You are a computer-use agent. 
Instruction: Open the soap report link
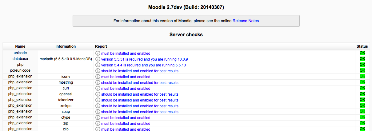point(140,112)
